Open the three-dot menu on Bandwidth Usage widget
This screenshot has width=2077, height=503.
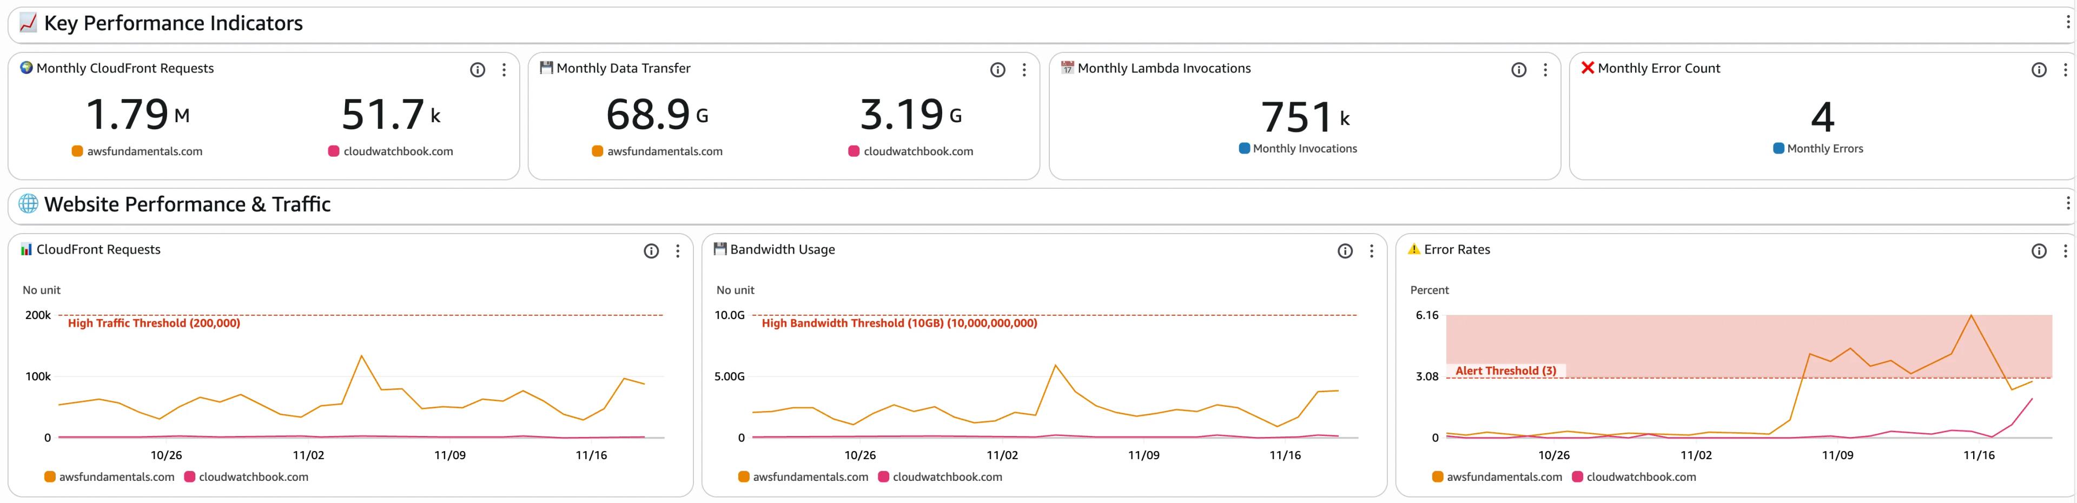1371,251
